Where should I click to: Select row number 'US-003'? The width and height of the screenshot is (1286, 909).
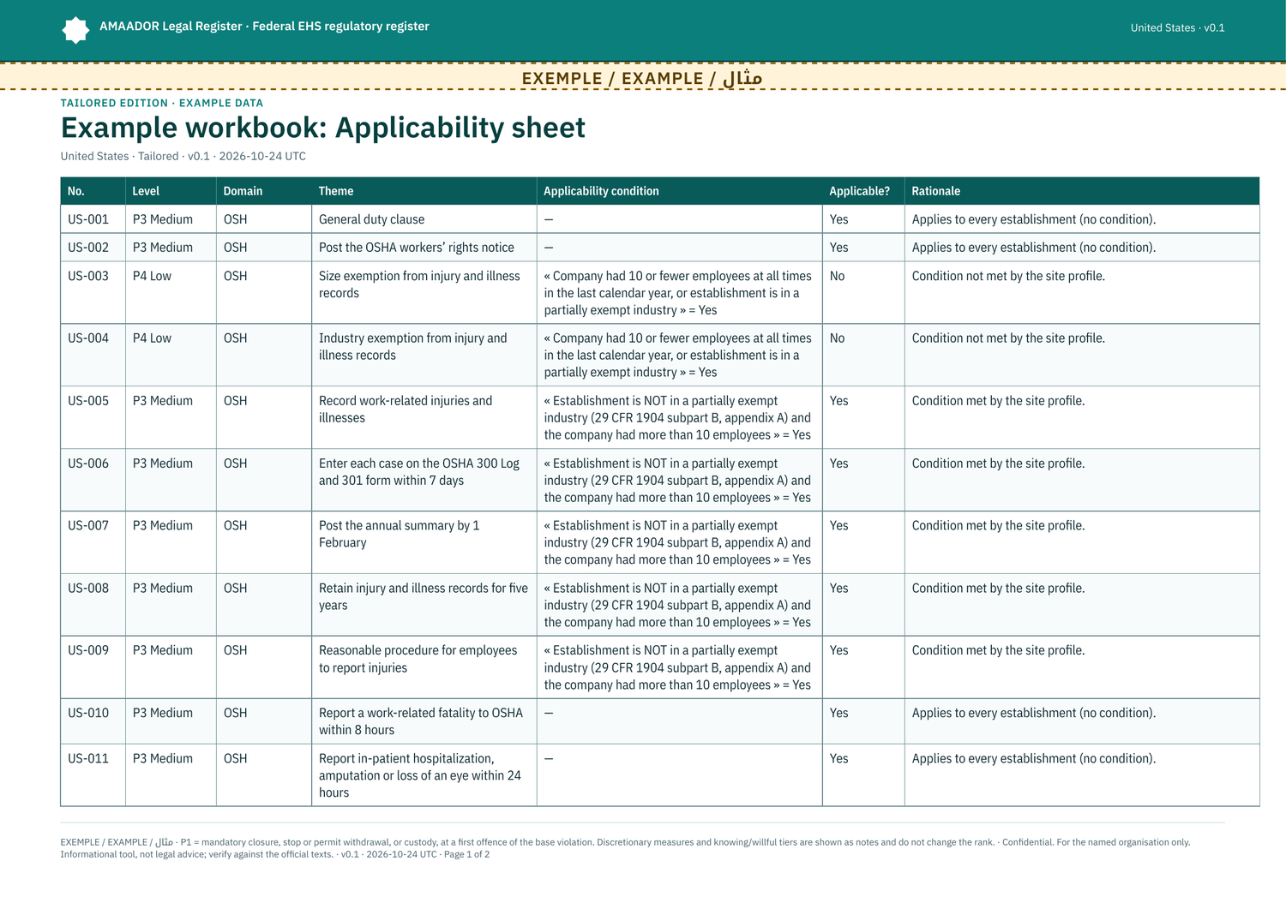[x=88, y=276]
